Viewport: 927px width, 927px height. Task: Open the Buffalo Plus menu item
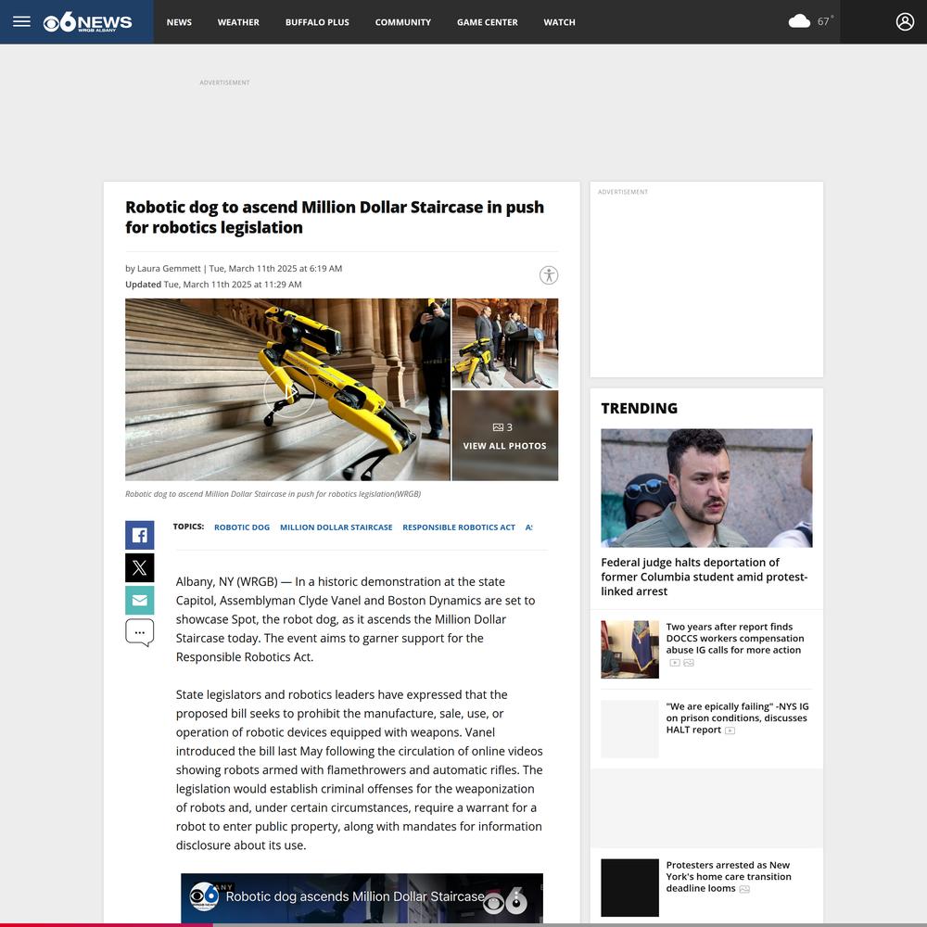click(x=317, y=22)
